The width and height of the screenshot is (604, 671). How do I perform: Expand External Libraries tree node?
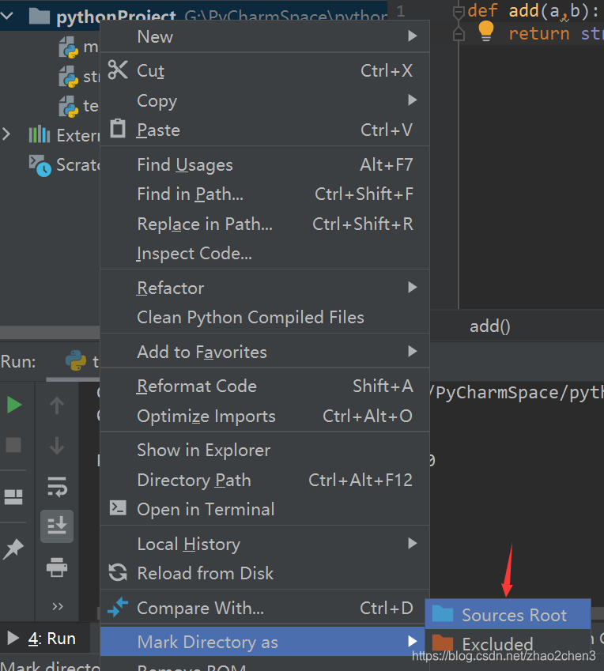coord(6,134)
